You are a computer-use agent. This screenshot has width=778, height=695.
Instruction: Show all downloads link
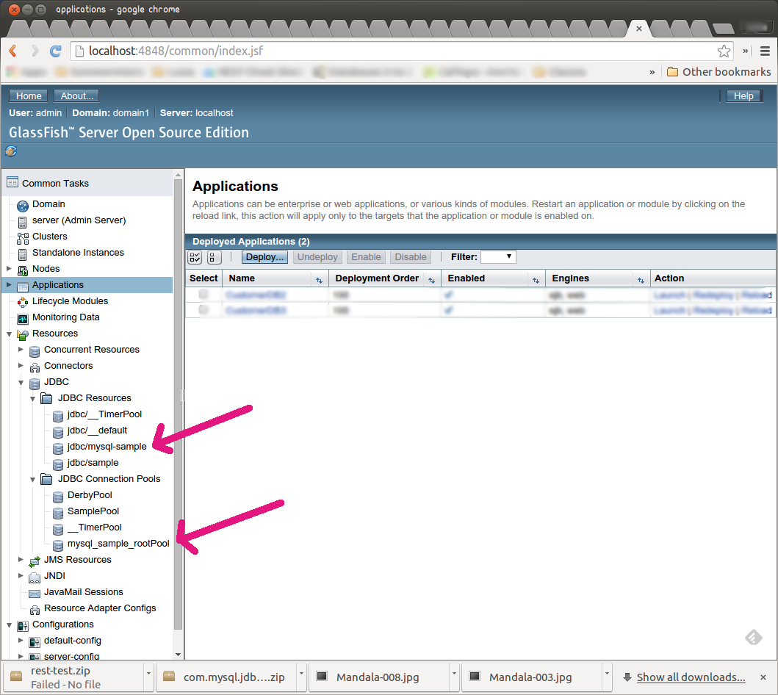pos(691,677)
